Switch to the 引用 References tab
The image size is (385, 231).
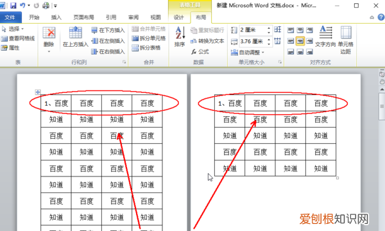click(x=111, y=17)
